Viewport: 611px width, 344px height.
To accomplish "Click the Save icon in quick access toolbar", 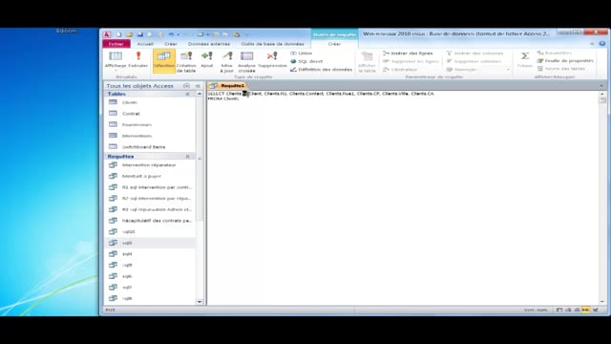I will [x=140, y=34].
